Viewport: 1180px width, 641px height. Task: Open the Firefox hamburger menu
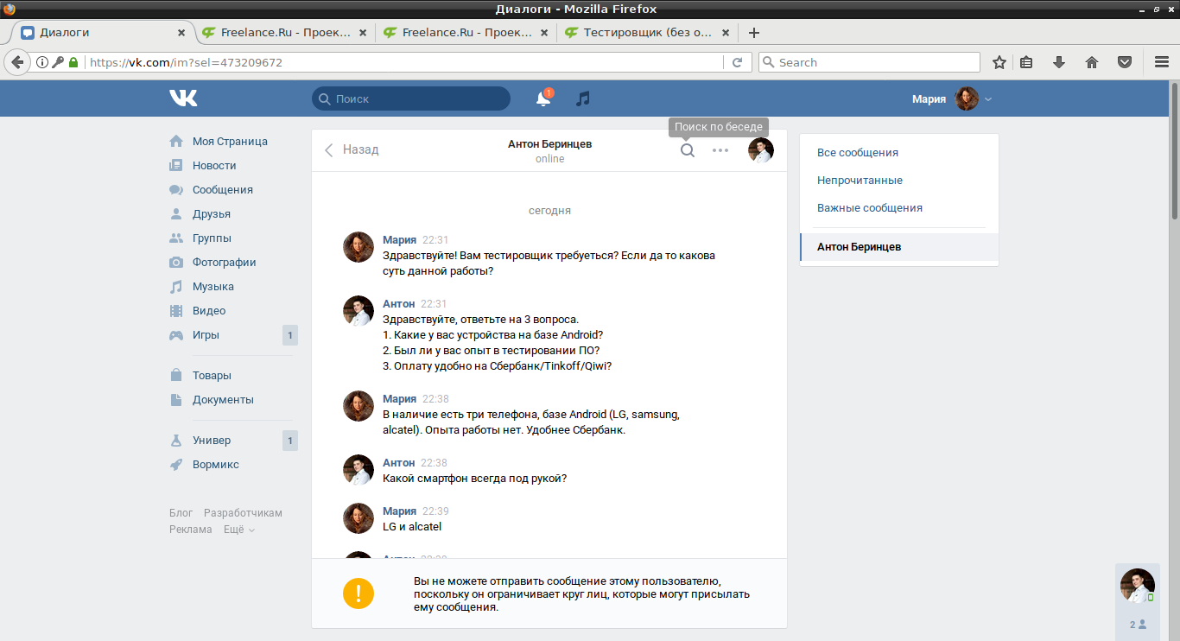coord(1162,62)
